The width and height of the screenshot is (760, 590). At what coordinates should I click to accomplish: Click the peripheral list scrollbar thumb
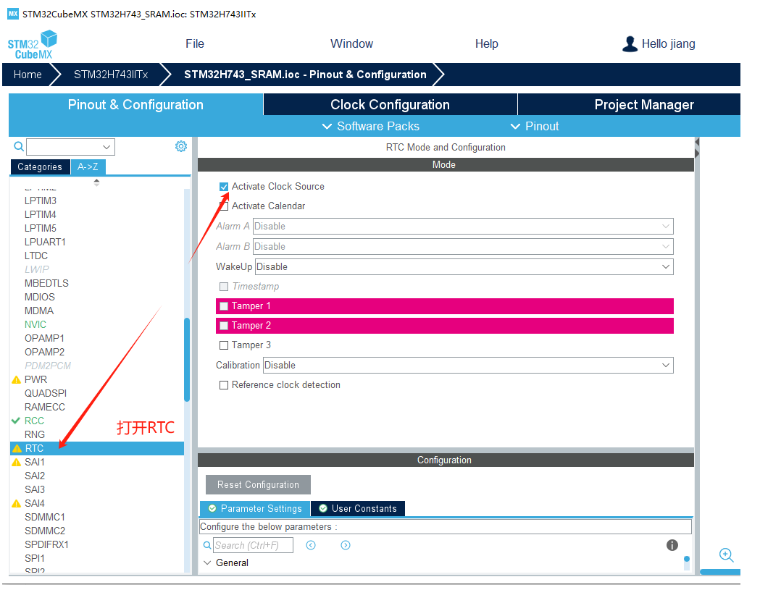point(187,359)
